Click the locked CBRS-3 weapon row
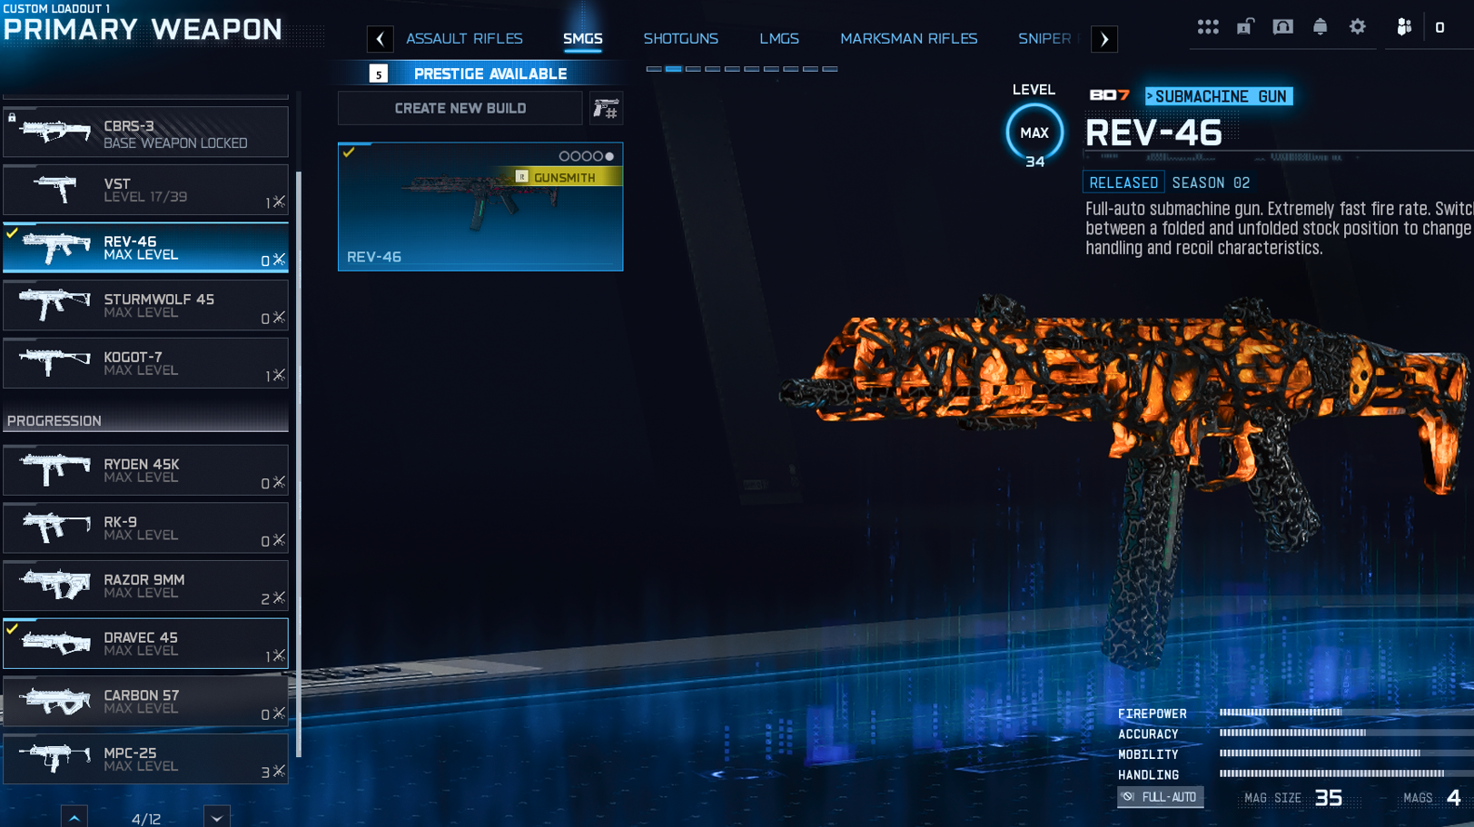Viewport: 1474px width, 827px height. (x=145, y=133)
